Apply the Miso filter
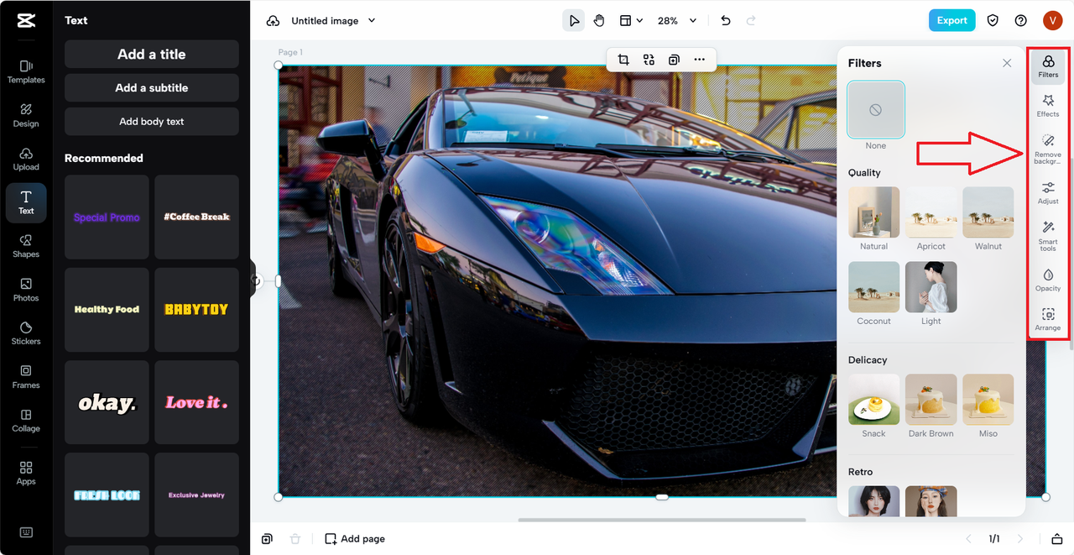Screen dimensions: 1074x555 tap(988, 400)
